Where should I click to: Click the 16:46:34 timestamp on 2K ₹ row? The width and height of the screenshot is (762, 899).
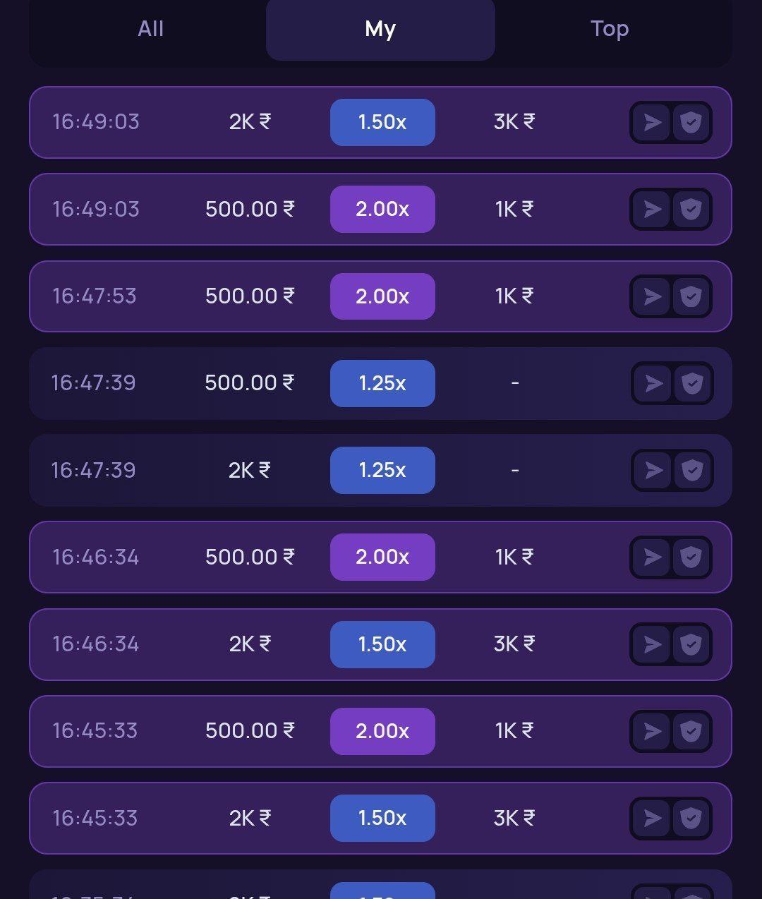pos(95,644)
